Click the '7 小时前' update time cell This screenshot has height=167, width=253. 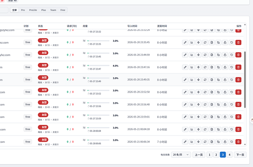[162, 142]
